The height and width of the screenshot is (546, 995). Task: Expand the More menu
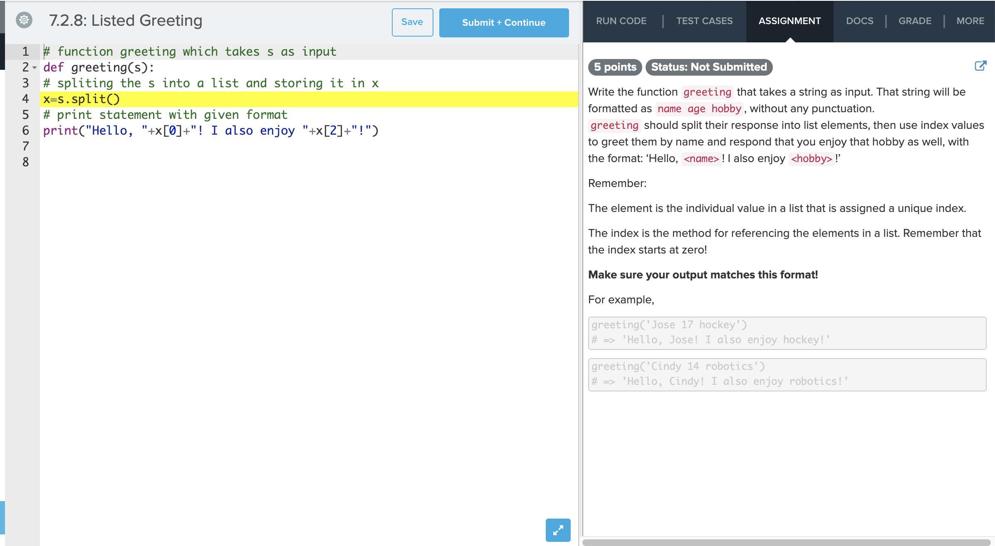point(970,21)
